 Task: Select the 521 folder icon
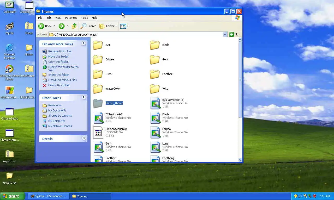click(98, 45)
